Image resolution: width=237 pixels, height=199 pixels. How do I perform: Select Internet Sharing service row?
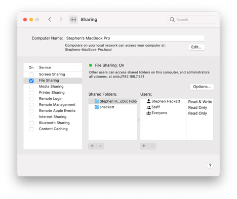tap(53, 117)
